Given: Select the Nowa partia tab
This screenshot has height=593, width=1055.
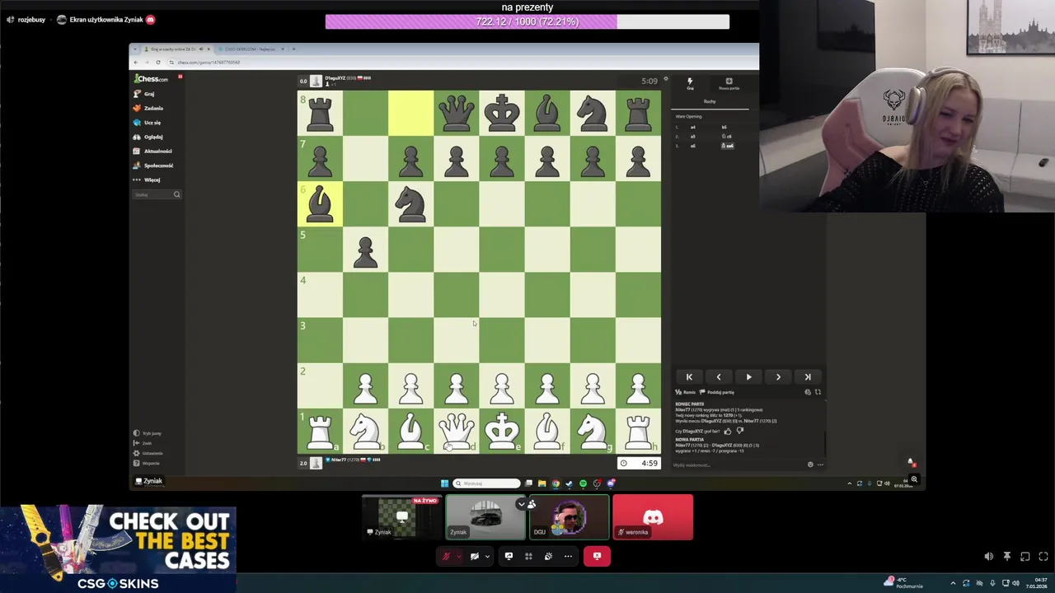Looking at the screenshot, I should click(x=729, y=83).
